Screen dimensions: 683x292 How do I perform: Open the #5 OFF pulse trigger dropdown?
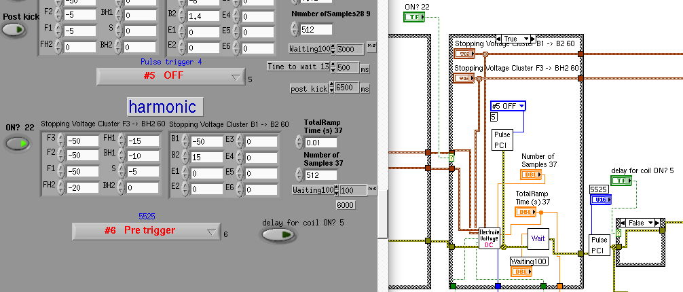[170, 77]
